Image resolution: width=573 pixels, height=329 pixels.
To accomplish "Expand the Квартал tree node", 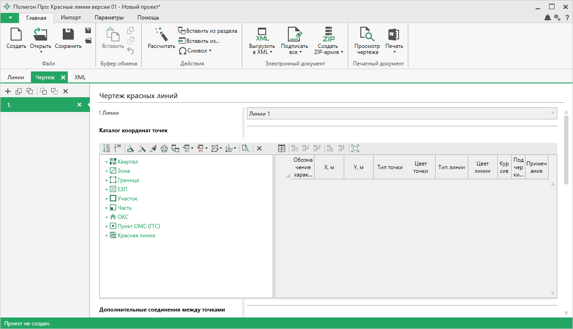I will click(107, 162).
